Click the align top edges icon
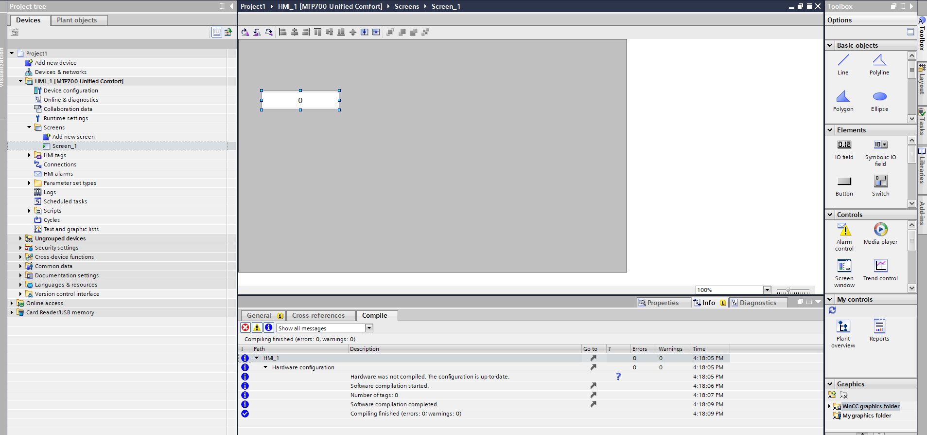 pyautogui.click(x=317, y=32)
